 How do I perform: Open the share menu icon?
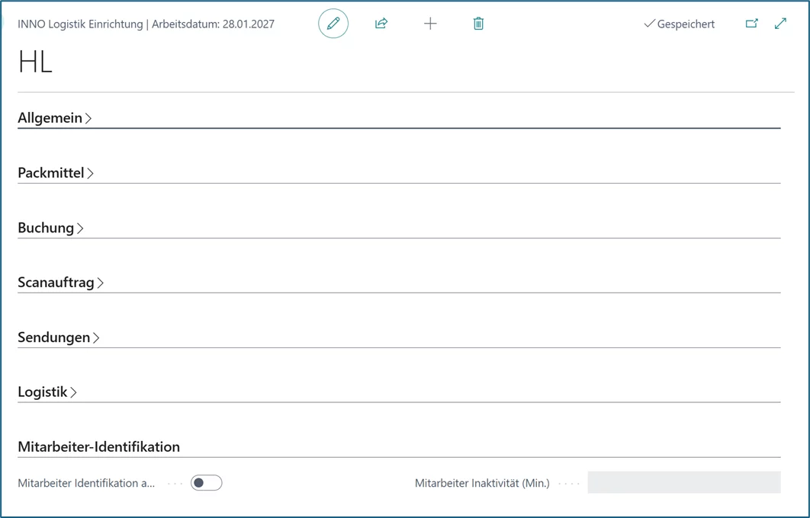tap(381, 24)
